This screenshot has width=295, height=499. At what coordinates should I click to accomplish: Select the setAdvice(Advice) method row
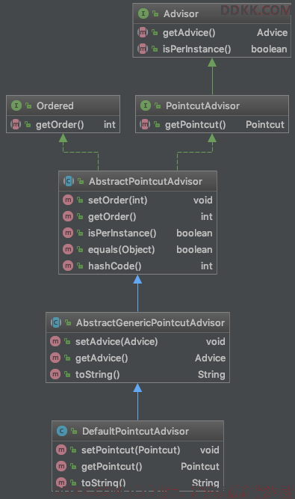(x=138, y=341)
